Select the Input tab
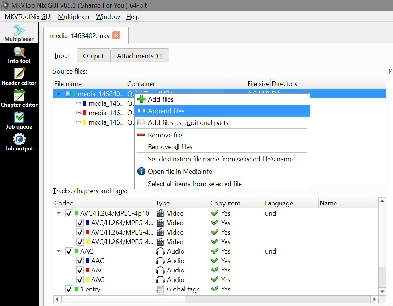Screen dimensions: 393x306 [62, 56]
